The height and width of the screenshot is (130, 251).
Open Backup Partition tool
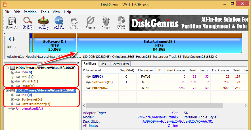click(x=121, y=23)
